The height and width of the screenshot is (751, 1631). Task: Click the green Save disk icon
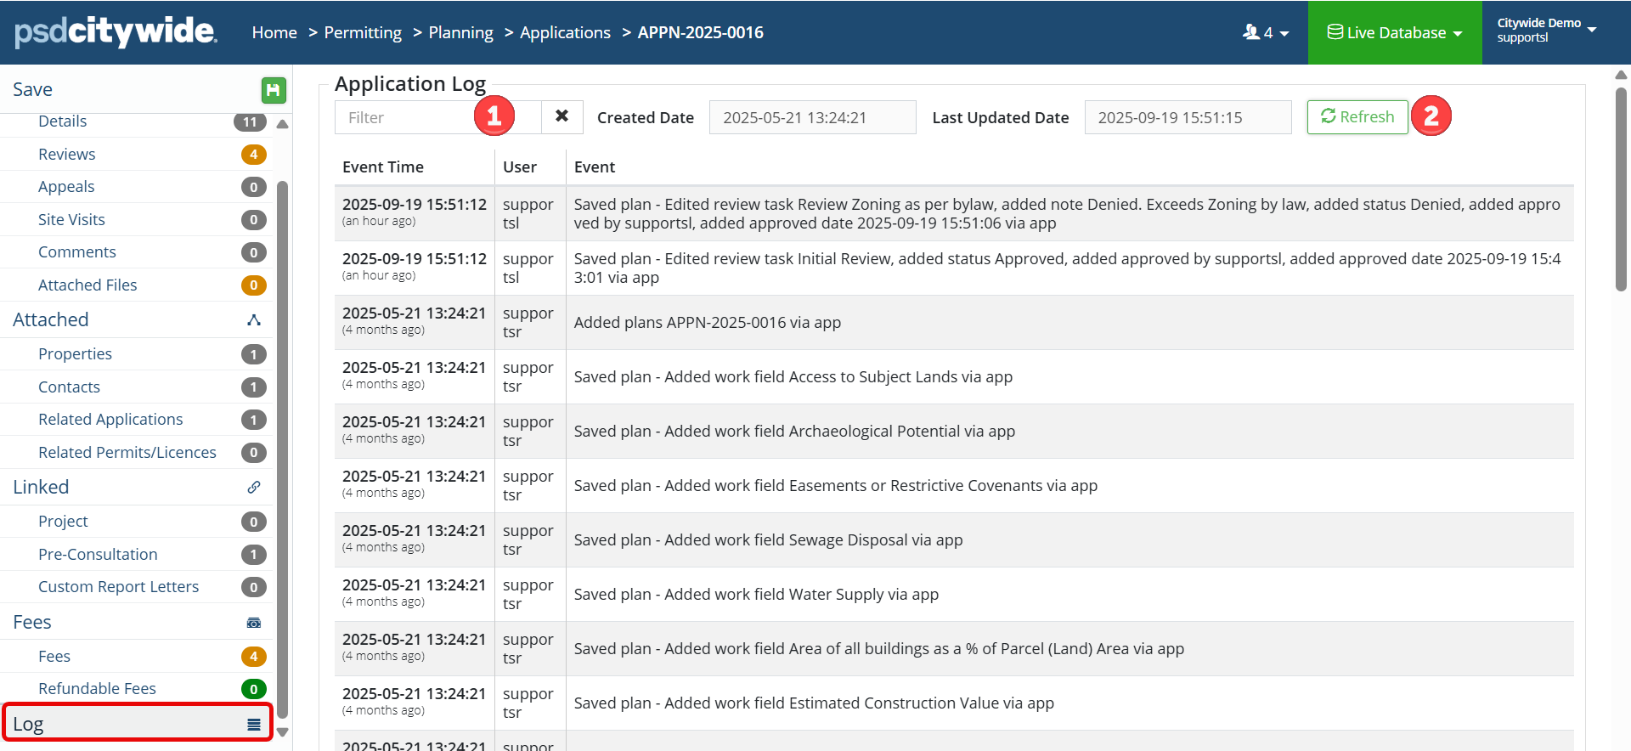coord(273,90)
